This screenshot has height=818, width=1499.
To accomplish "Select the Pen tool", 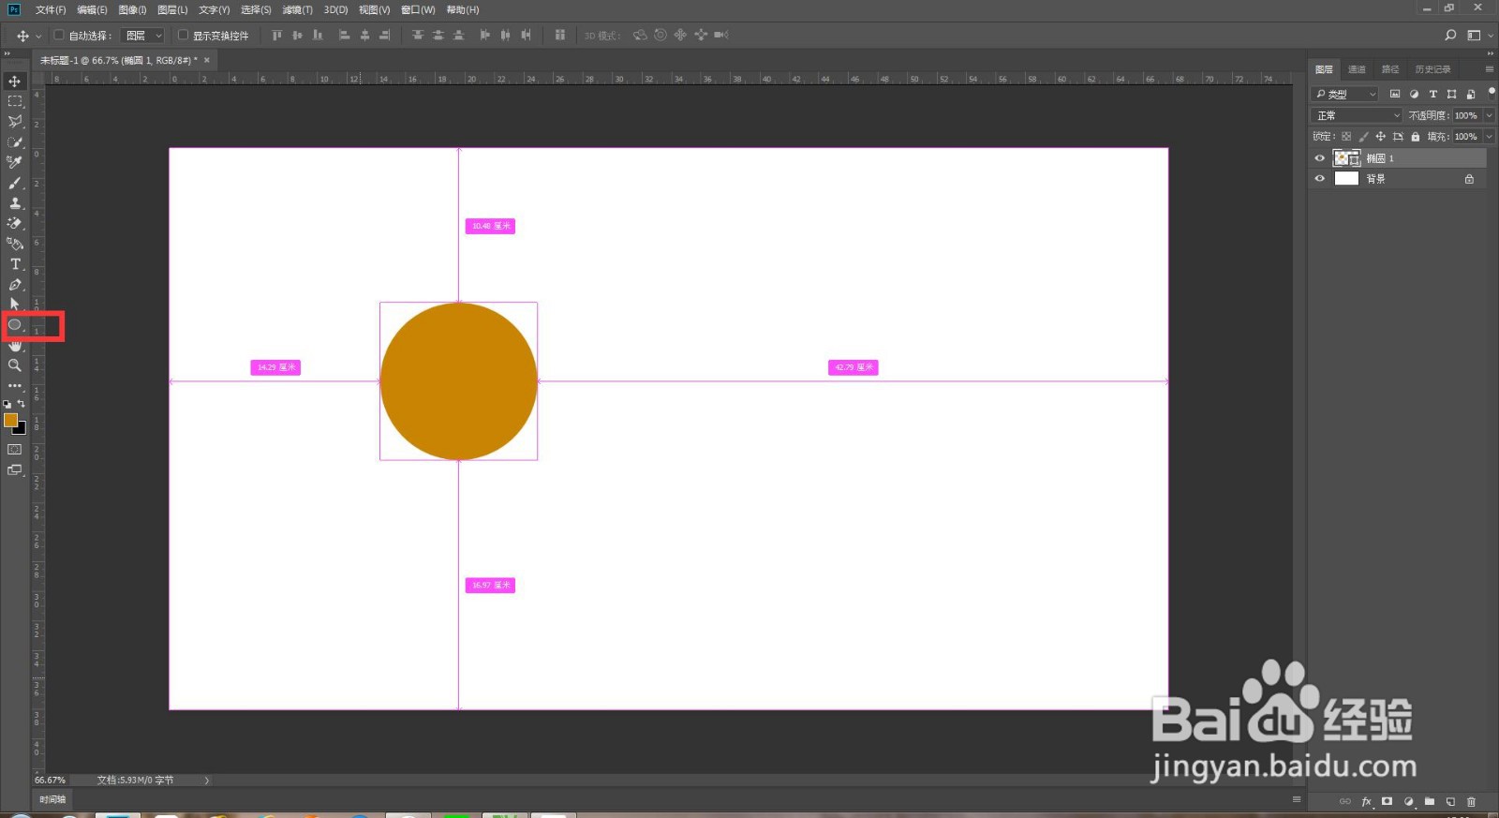I will point(15,285).
